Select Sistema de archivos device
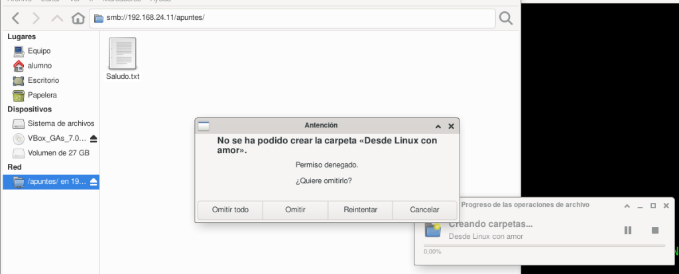The image size is (679, 274). [60, 123]
